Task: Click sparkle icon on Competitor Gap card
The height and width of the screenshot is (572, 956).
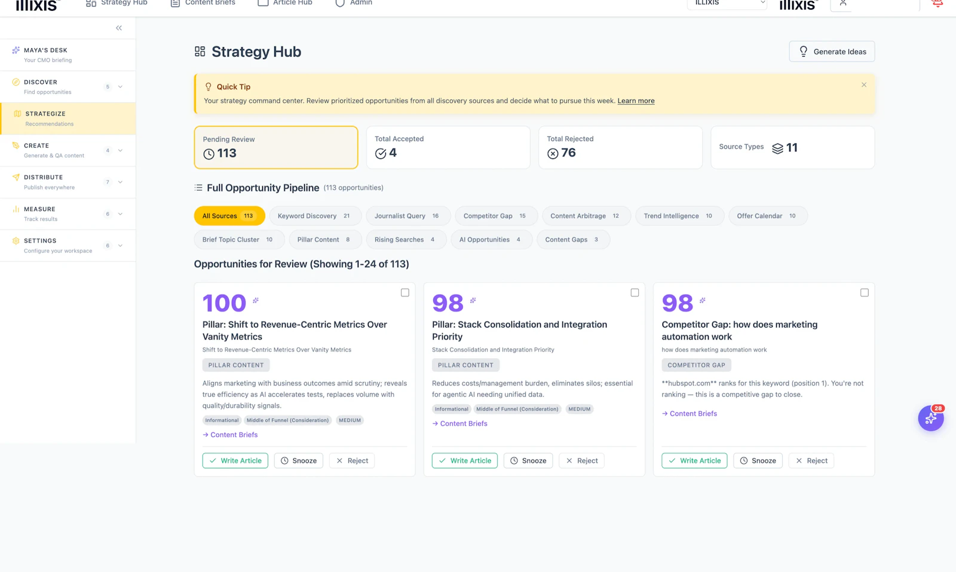Action: coord(703,300)
